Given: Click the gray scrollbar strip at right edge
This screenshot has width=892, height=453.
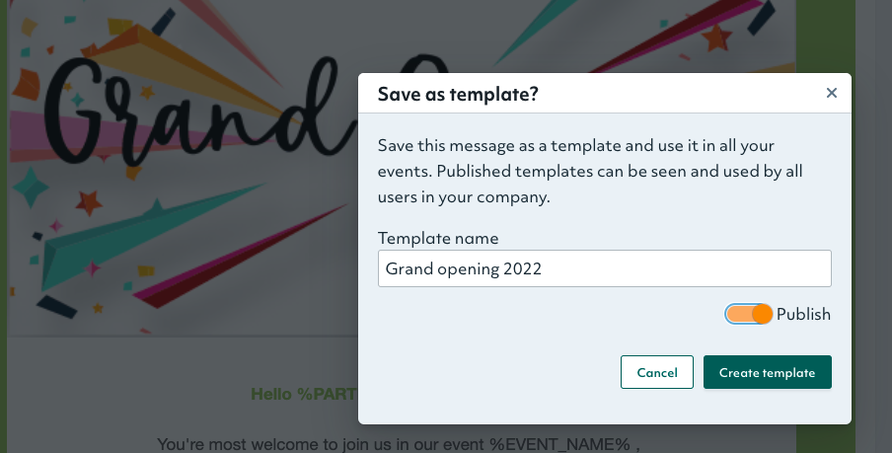Looking at the screenshot, I should point(874,227).
